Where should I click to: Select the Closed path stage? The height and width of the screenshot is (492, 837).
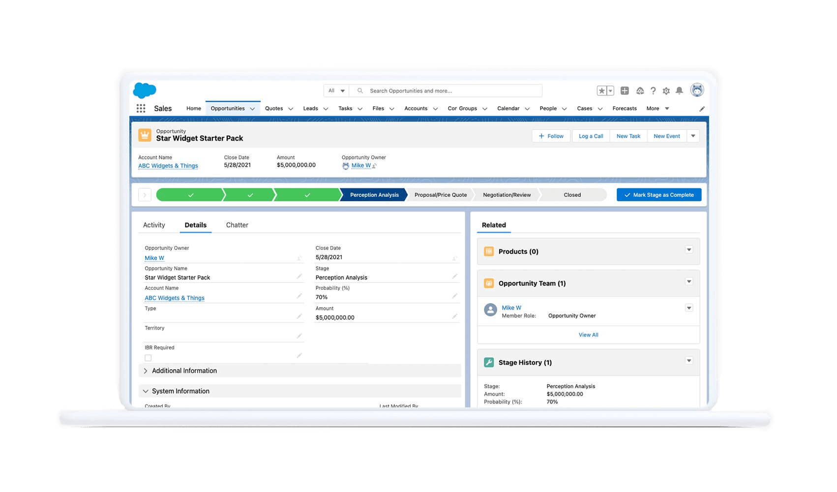[x=572, y=195]
